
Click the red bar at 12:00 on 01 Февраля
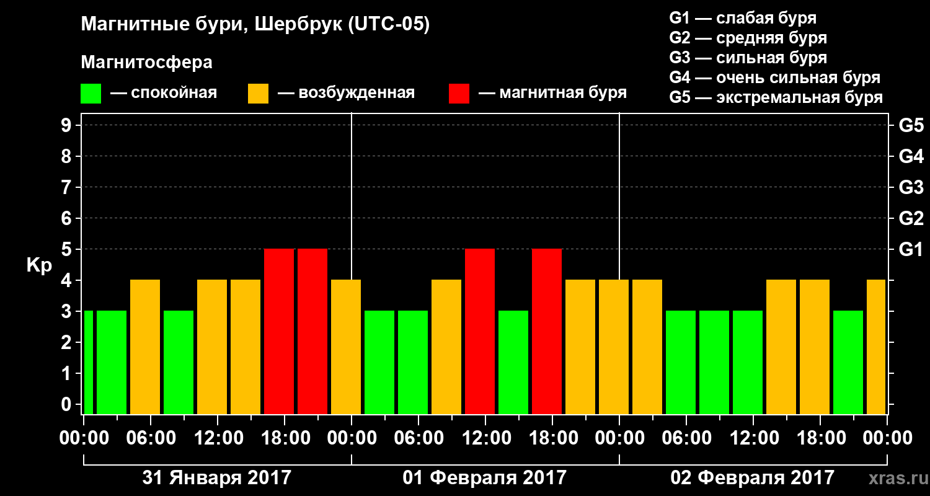[x=480, y=331]
